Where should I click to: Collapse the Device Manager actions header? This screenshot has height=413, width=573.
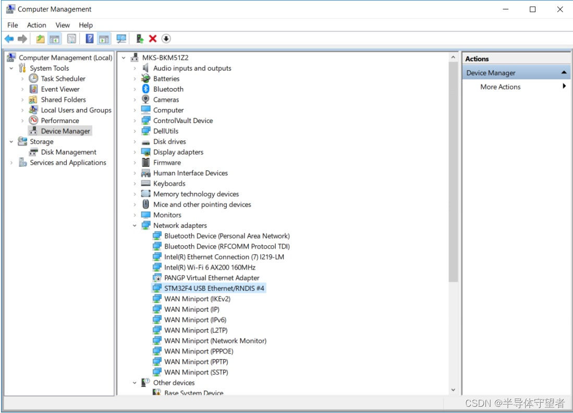click(564, 72)
